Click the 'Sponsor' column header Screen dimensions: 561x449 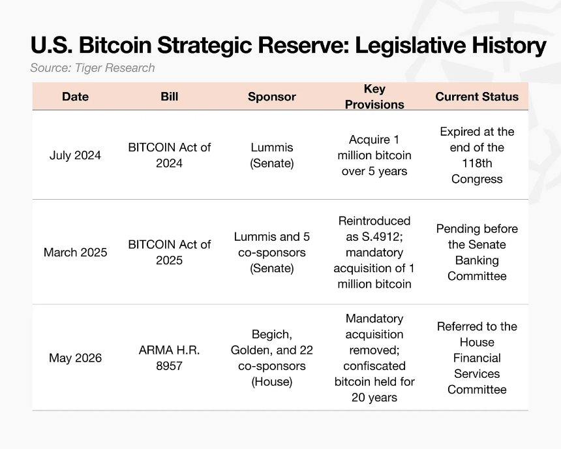[272, 97]
